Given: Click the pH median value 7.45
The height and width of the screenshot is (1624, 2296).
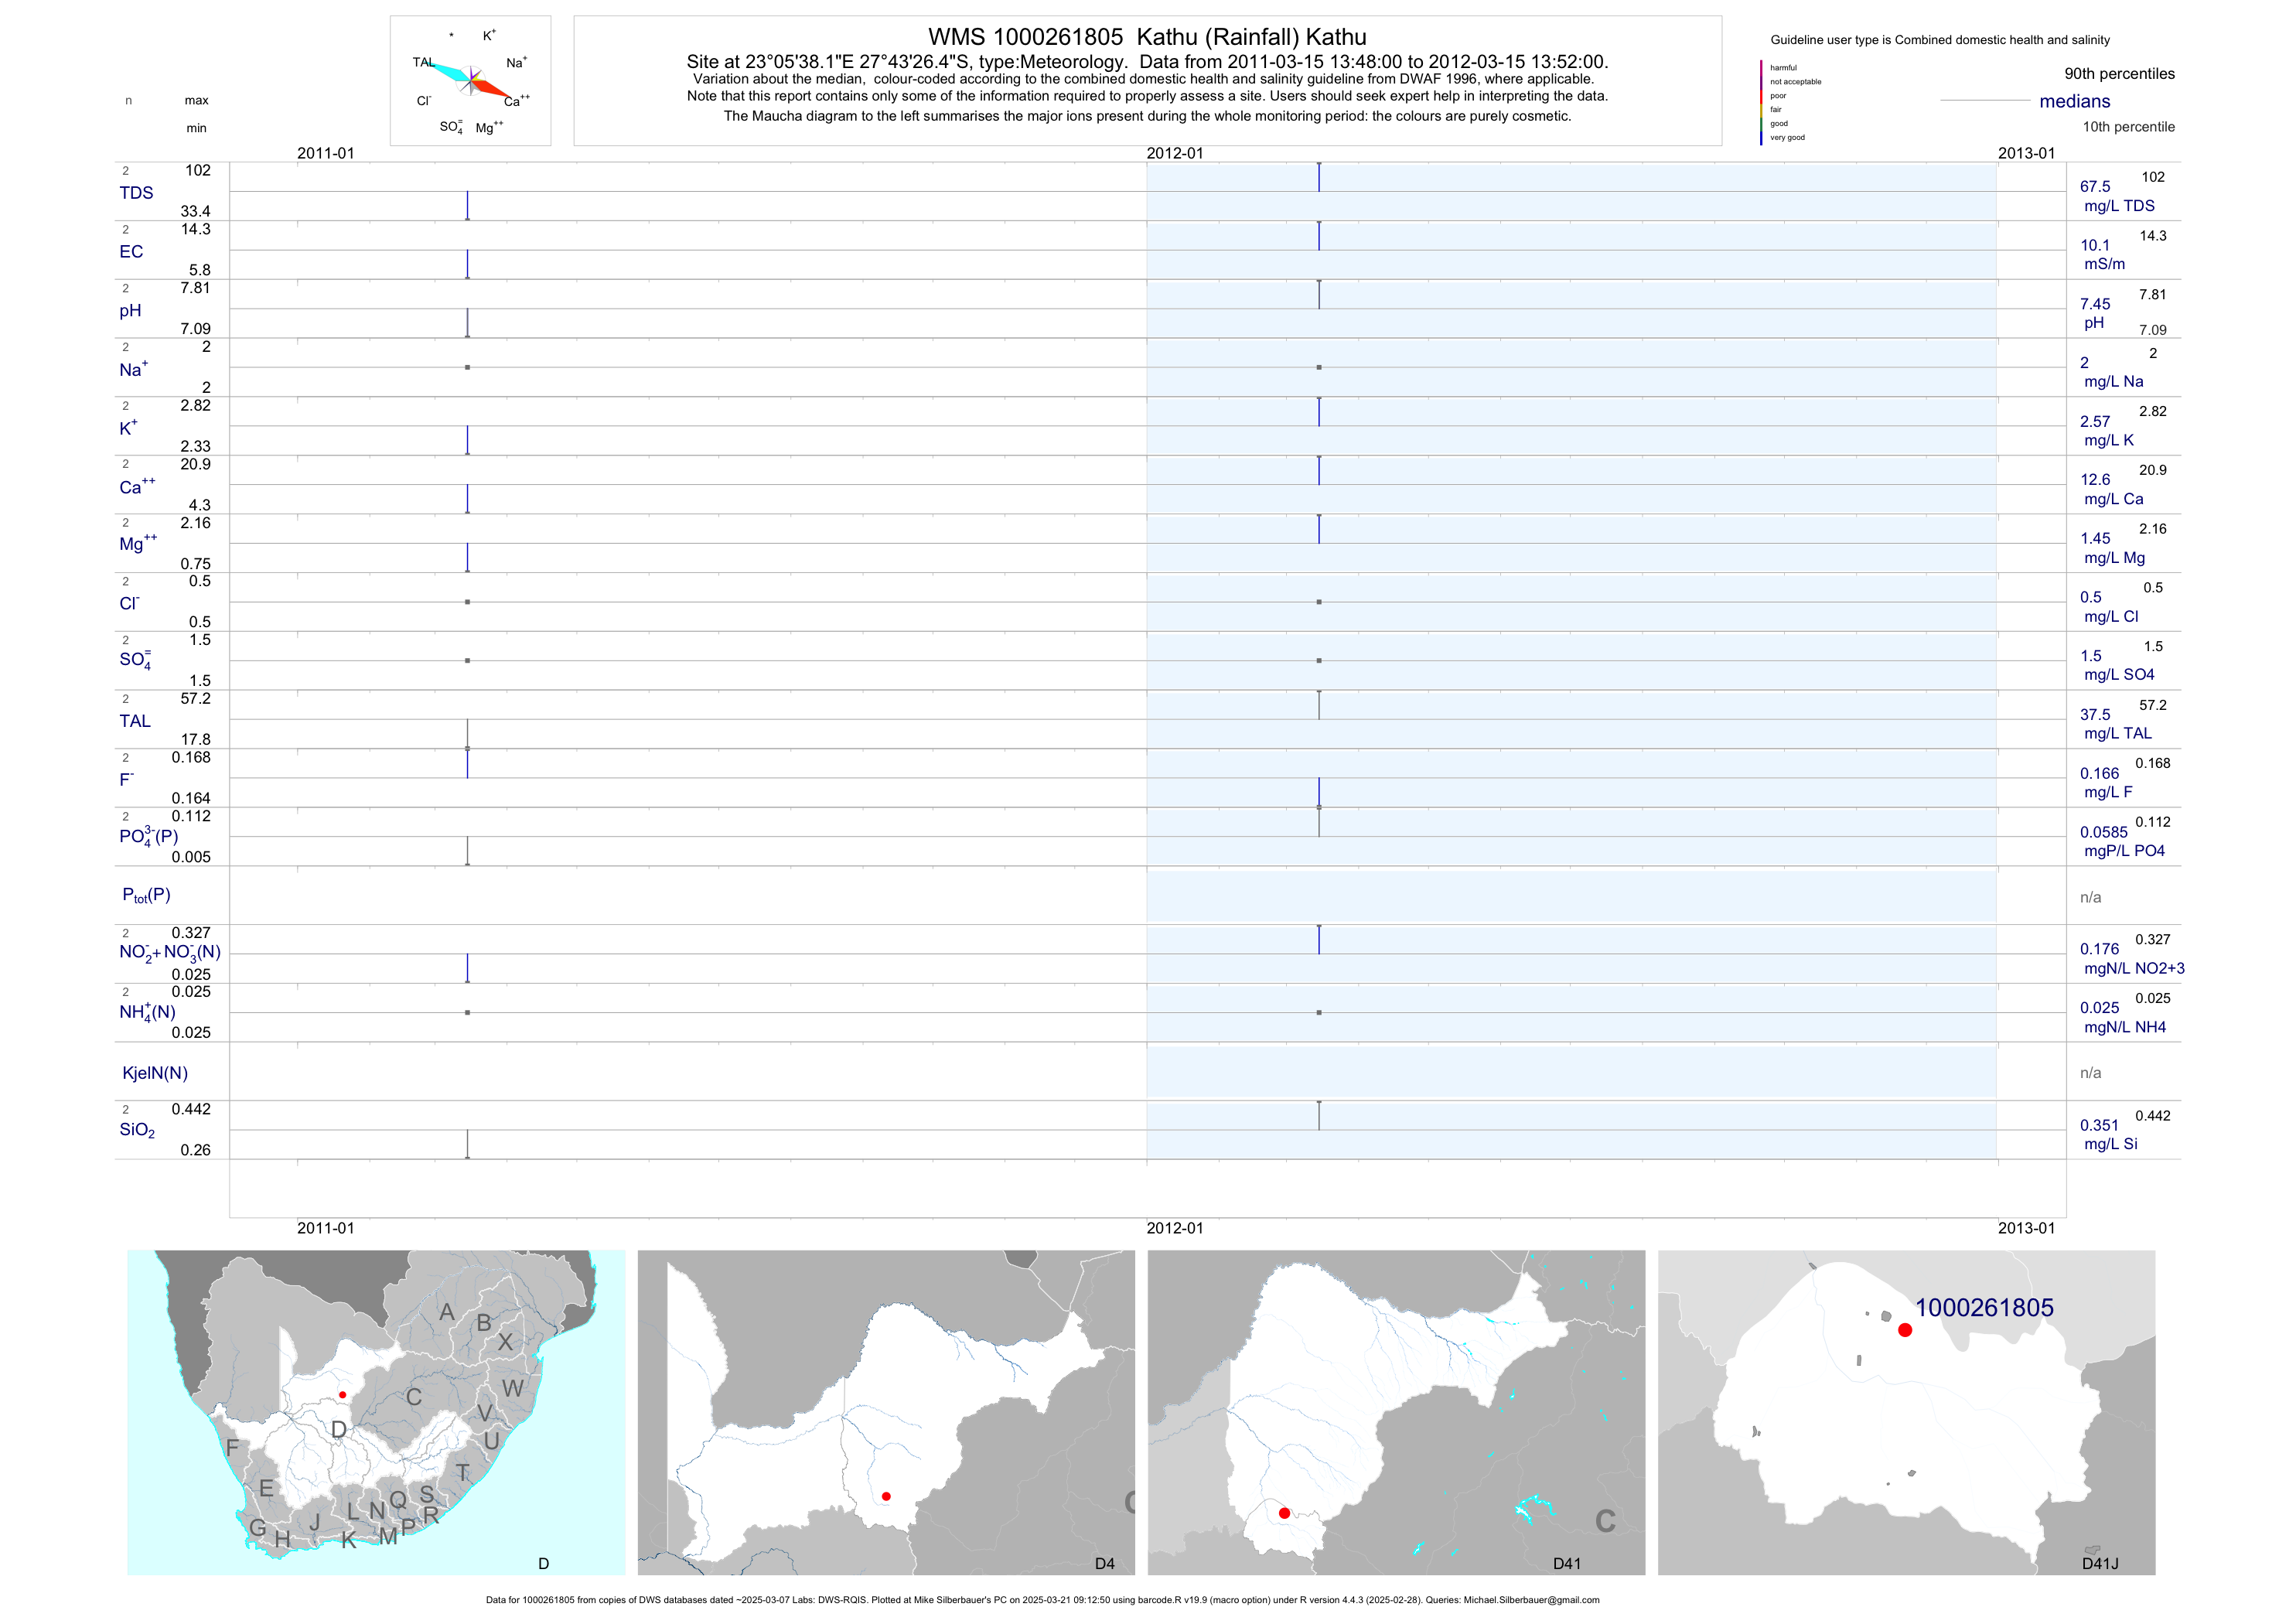Looking at the screenshot, I should [2095, 304].
